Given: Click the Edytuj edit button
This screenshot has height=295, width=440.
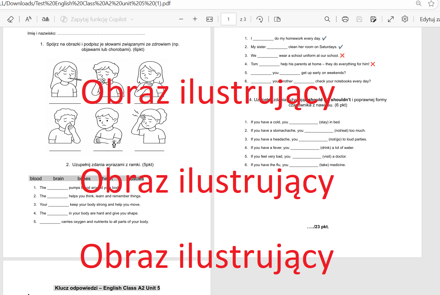Looking at the screenshot, I should pos(429,19).
